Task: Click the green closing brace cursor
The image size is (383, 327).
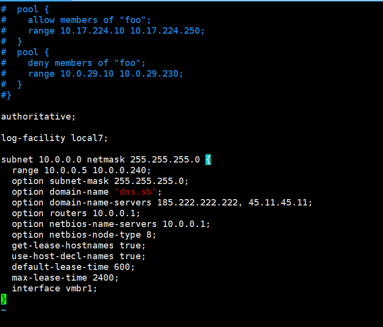Action: (3, 299)
